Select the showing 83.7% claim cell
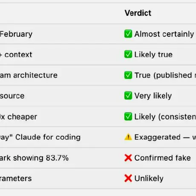 click(x=34, y=158)
